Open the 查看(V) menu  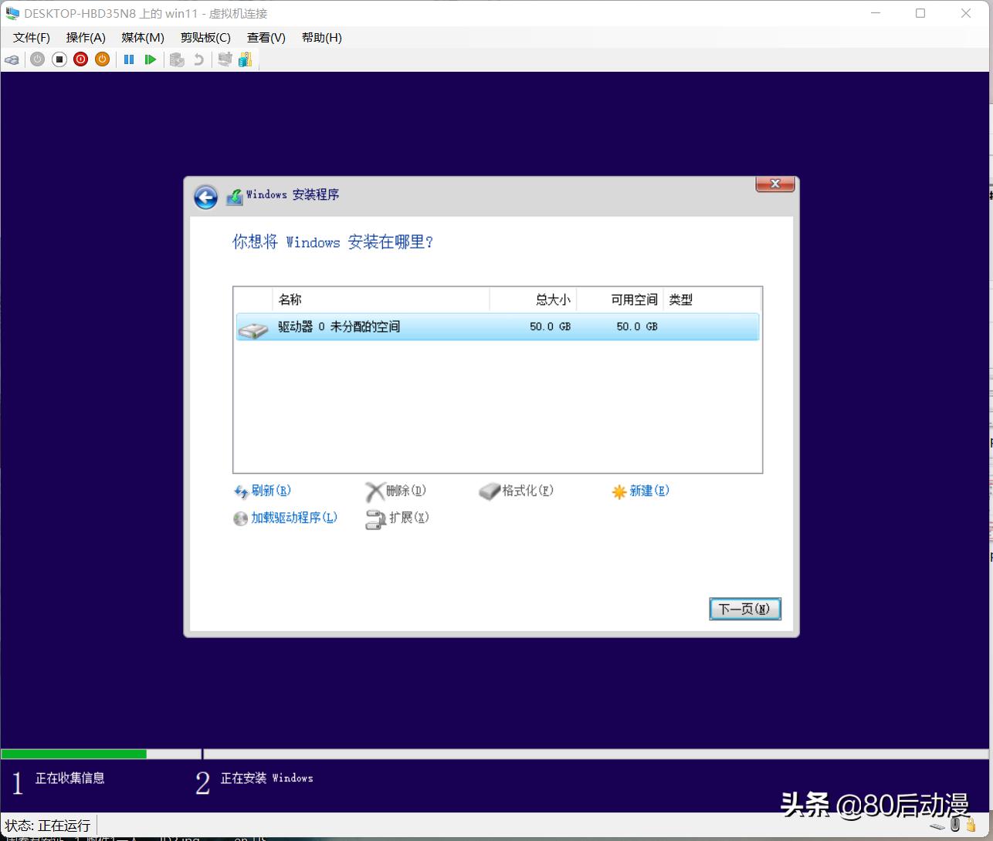click(x=265, y=37)
